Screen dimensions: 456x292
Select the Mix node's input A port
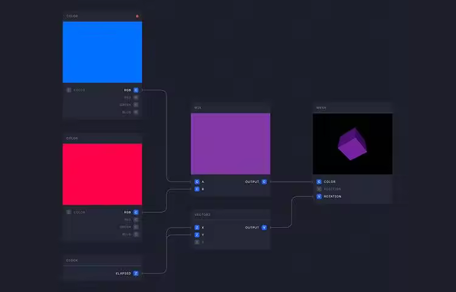197,182
